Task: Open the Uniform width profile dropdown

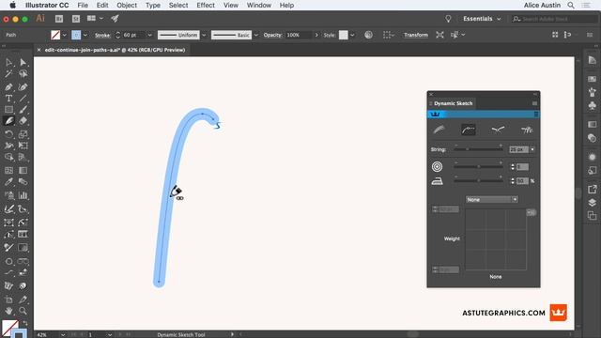Action: [x=204, y=35]
